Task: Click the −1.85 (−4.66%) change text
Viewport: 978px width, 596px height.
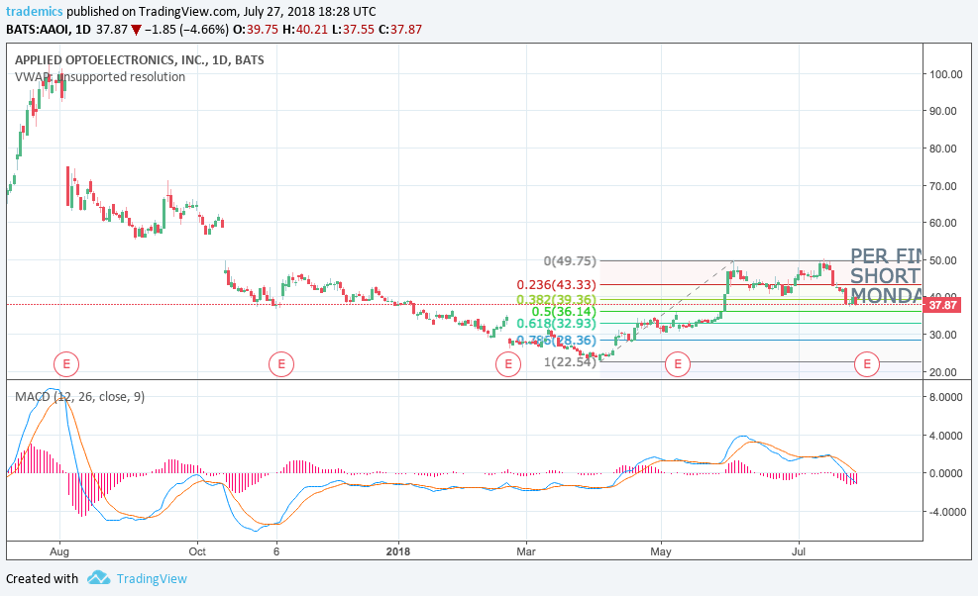Action: (186, 30)
